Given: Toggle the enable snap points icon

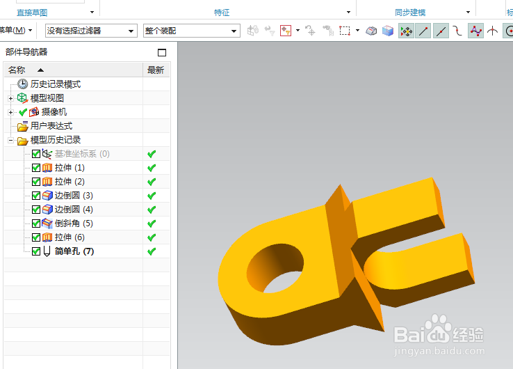Looking at the screenshot, I should 407,31.
